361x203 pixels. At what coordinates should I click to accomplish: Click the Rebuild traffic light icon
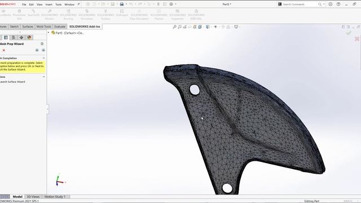pyautogui.click(x=159, y=4)
